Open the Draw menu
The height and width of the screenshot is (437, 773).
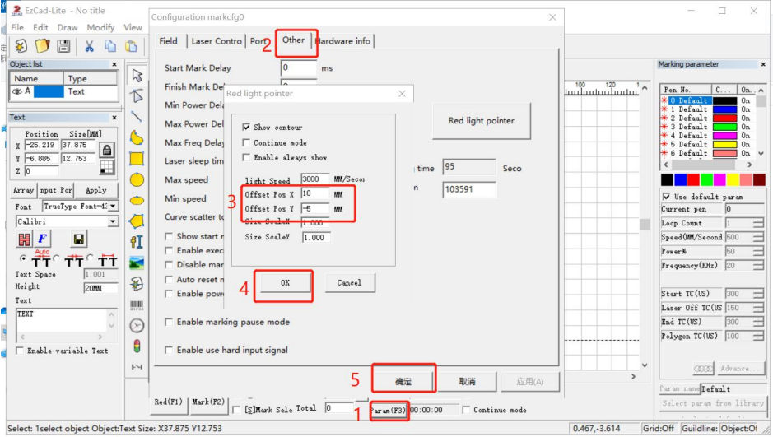68,27
